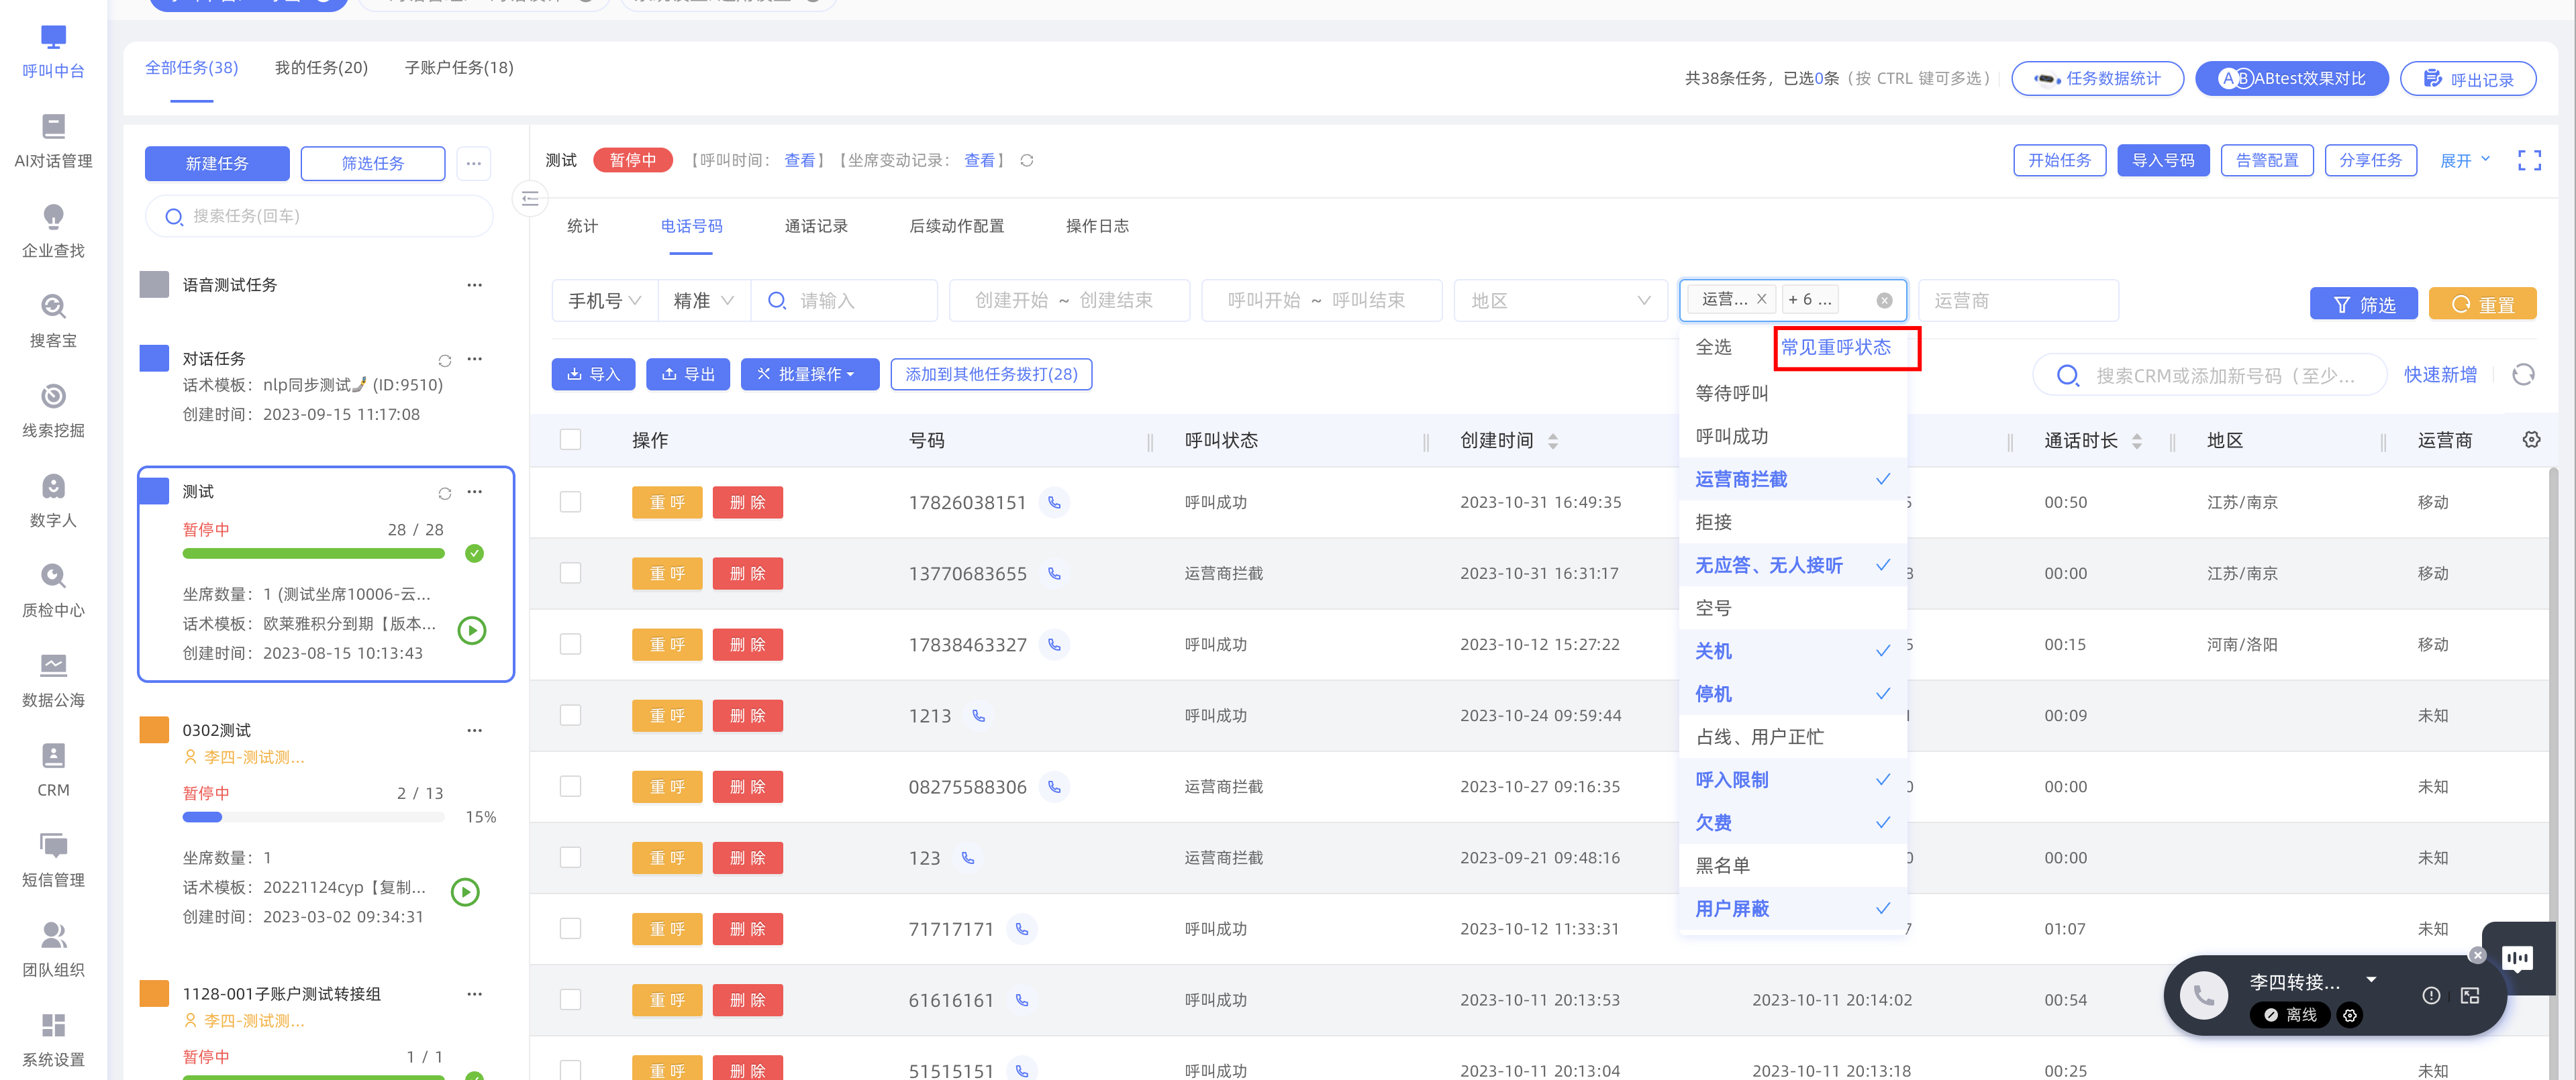Clear the selected call status filter
The width and height of the screenshot is (2576, 1080).
click(x=1884, y=301)
